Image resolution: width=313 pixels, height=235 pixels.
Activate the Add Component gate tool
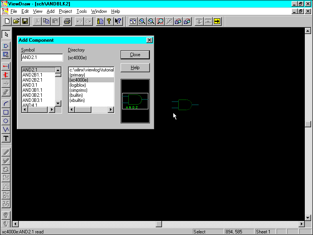point(6,46)
